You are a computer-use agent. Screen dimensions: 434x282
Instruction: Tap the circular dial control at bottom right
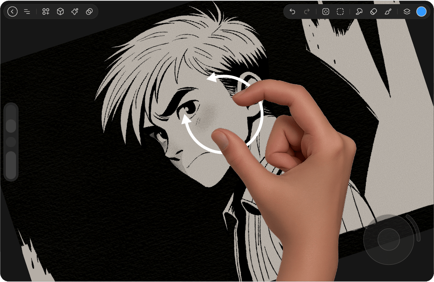click(388, 239)
